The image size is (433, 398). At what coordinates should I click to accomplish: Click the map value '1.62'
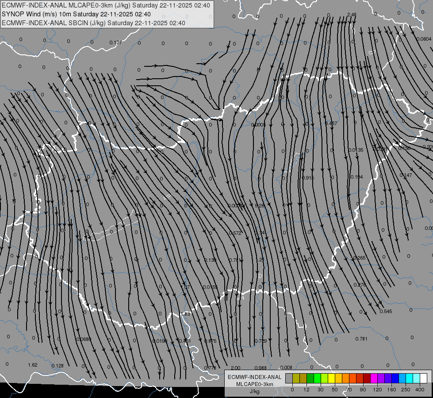[33, 365]
